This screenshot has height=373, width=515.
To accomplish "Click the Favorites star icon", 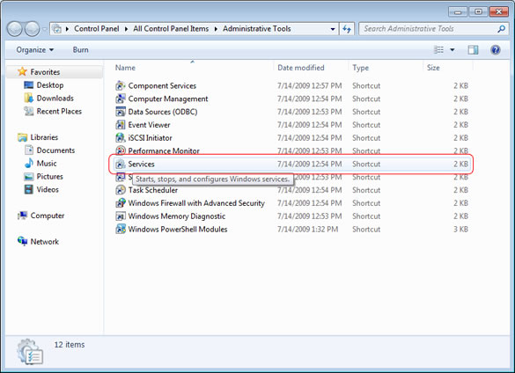I will click(22, 71).
